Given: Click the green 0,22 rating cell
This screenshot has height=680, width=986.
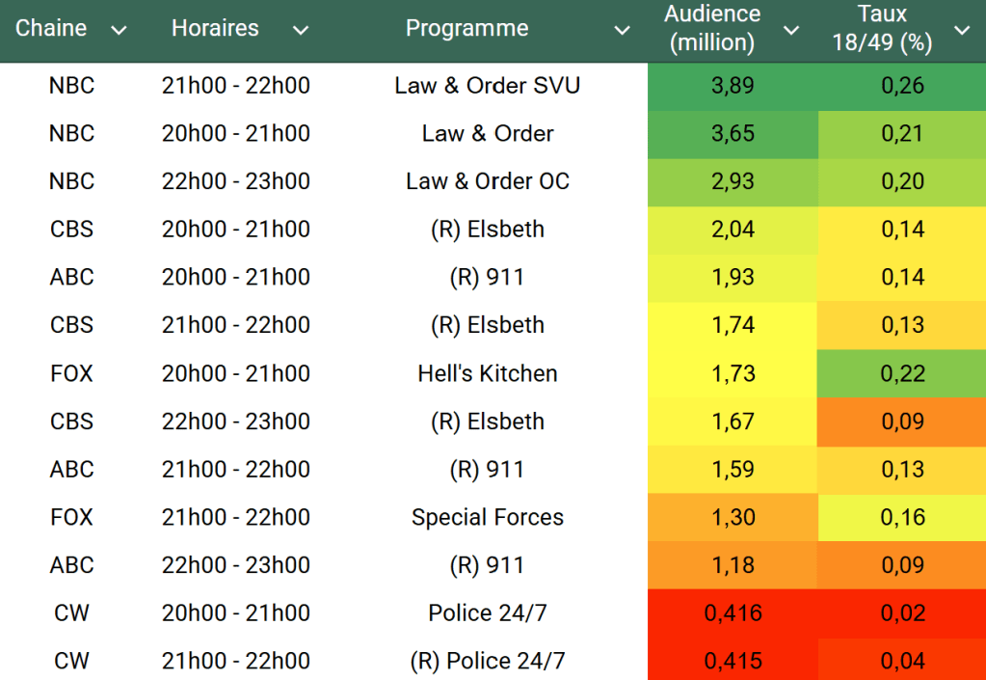Looking at the screenshot, I should coord(902,373).
